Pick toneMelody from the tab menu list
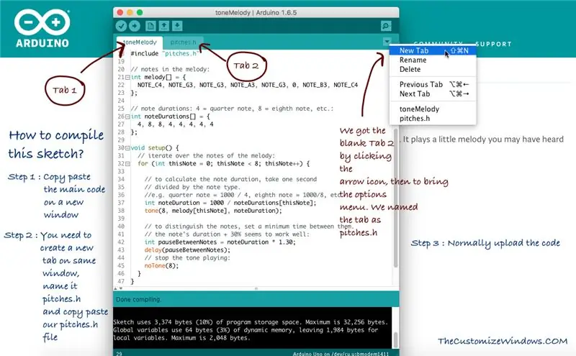Image resolution: width=576 pixels, height=356 pixels. pyautogui.click(x=433, y=109)
